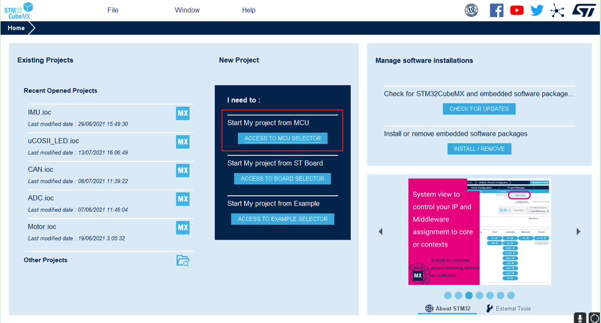Click date 19/06/2021 3:05:32 under Motor.ioc
This screenshot has width=601, height=323.
tap(102, 239)
